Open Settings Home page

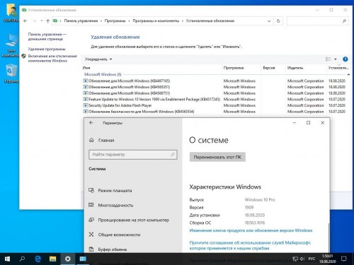[x=102, y=140]
